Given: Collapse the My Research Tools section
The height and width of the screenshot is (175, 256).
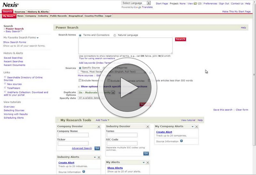Looking at the screenshot, I should [x=58, y=120].
